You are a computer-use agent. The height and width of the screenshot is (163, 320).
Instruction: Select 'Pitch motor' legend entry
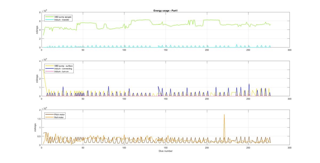tap(59, 114)
